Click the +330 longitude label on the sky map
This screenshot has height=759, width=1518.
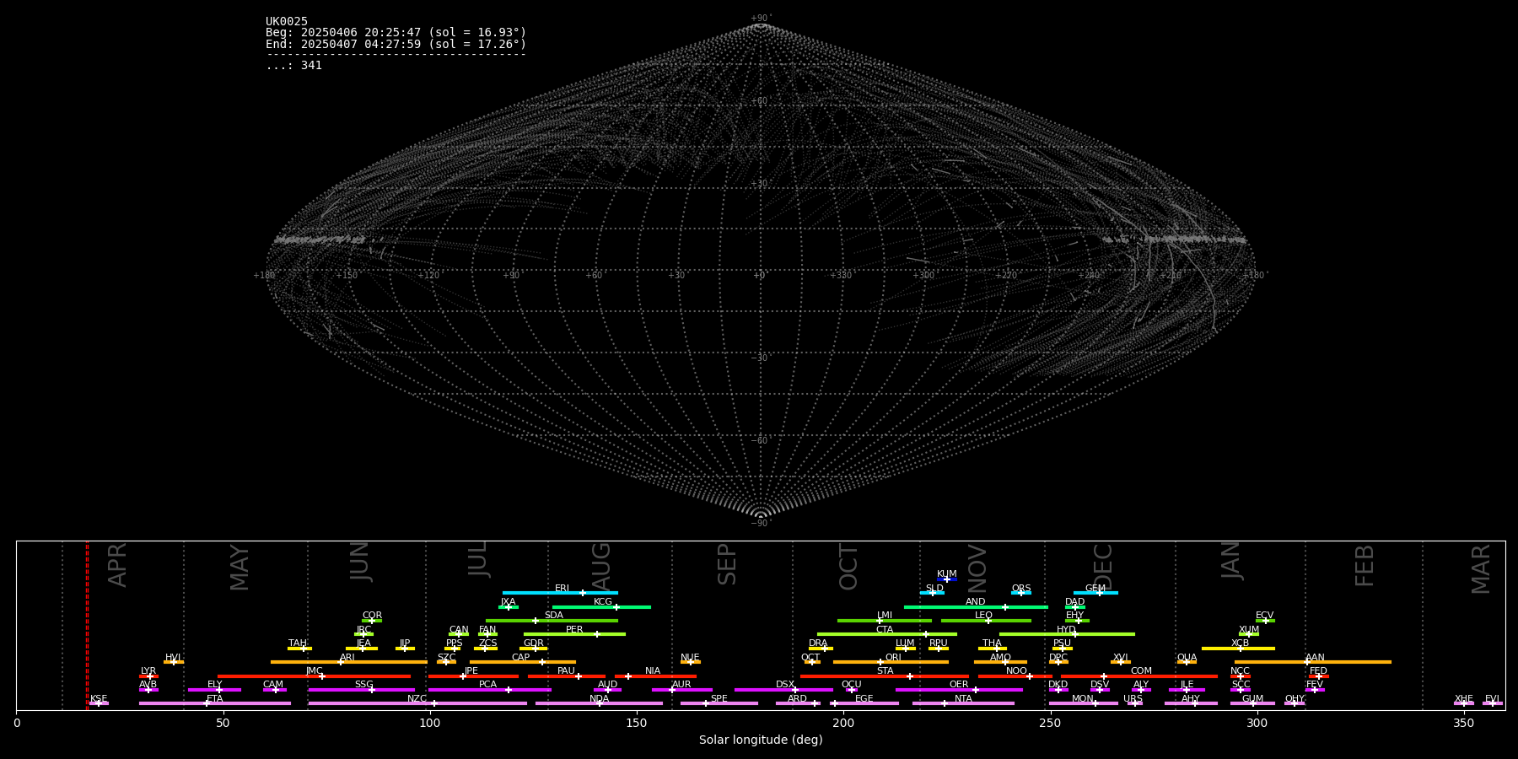click(841, 276)
